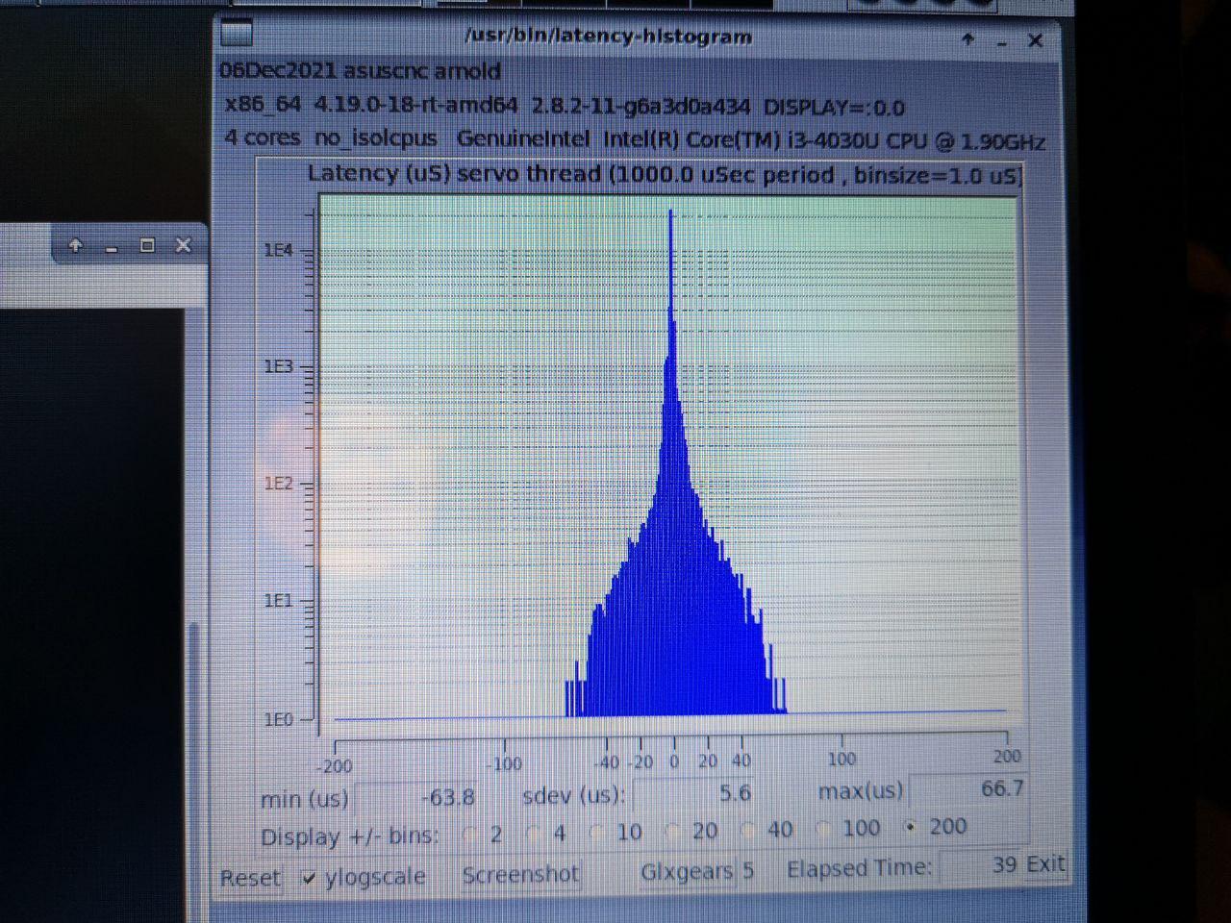Maximize the background window
Viewport: 1231px width, 923px height.
tap(147, 246)
